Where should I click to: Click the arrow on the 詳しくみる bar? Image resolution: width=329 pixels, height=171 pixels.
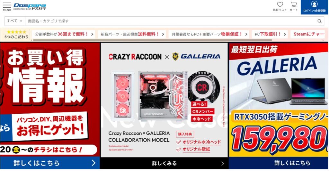(222, 163)
